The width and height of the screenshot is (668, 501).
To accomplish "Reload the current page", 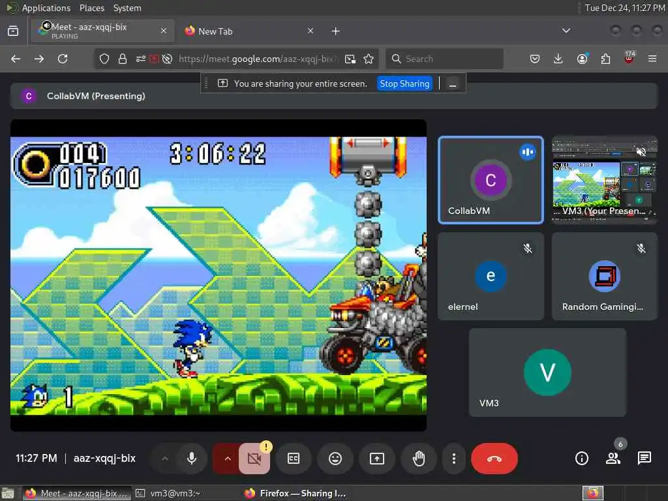I will coord(63,59).
